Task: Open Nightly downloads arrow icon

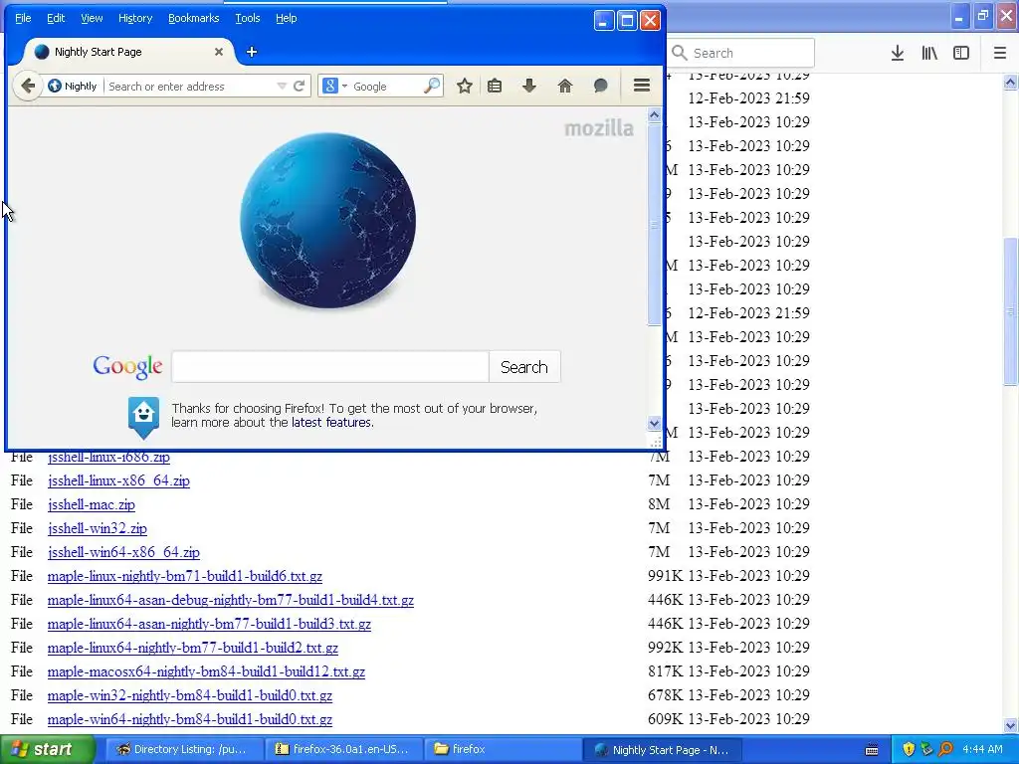Action: 529,86
